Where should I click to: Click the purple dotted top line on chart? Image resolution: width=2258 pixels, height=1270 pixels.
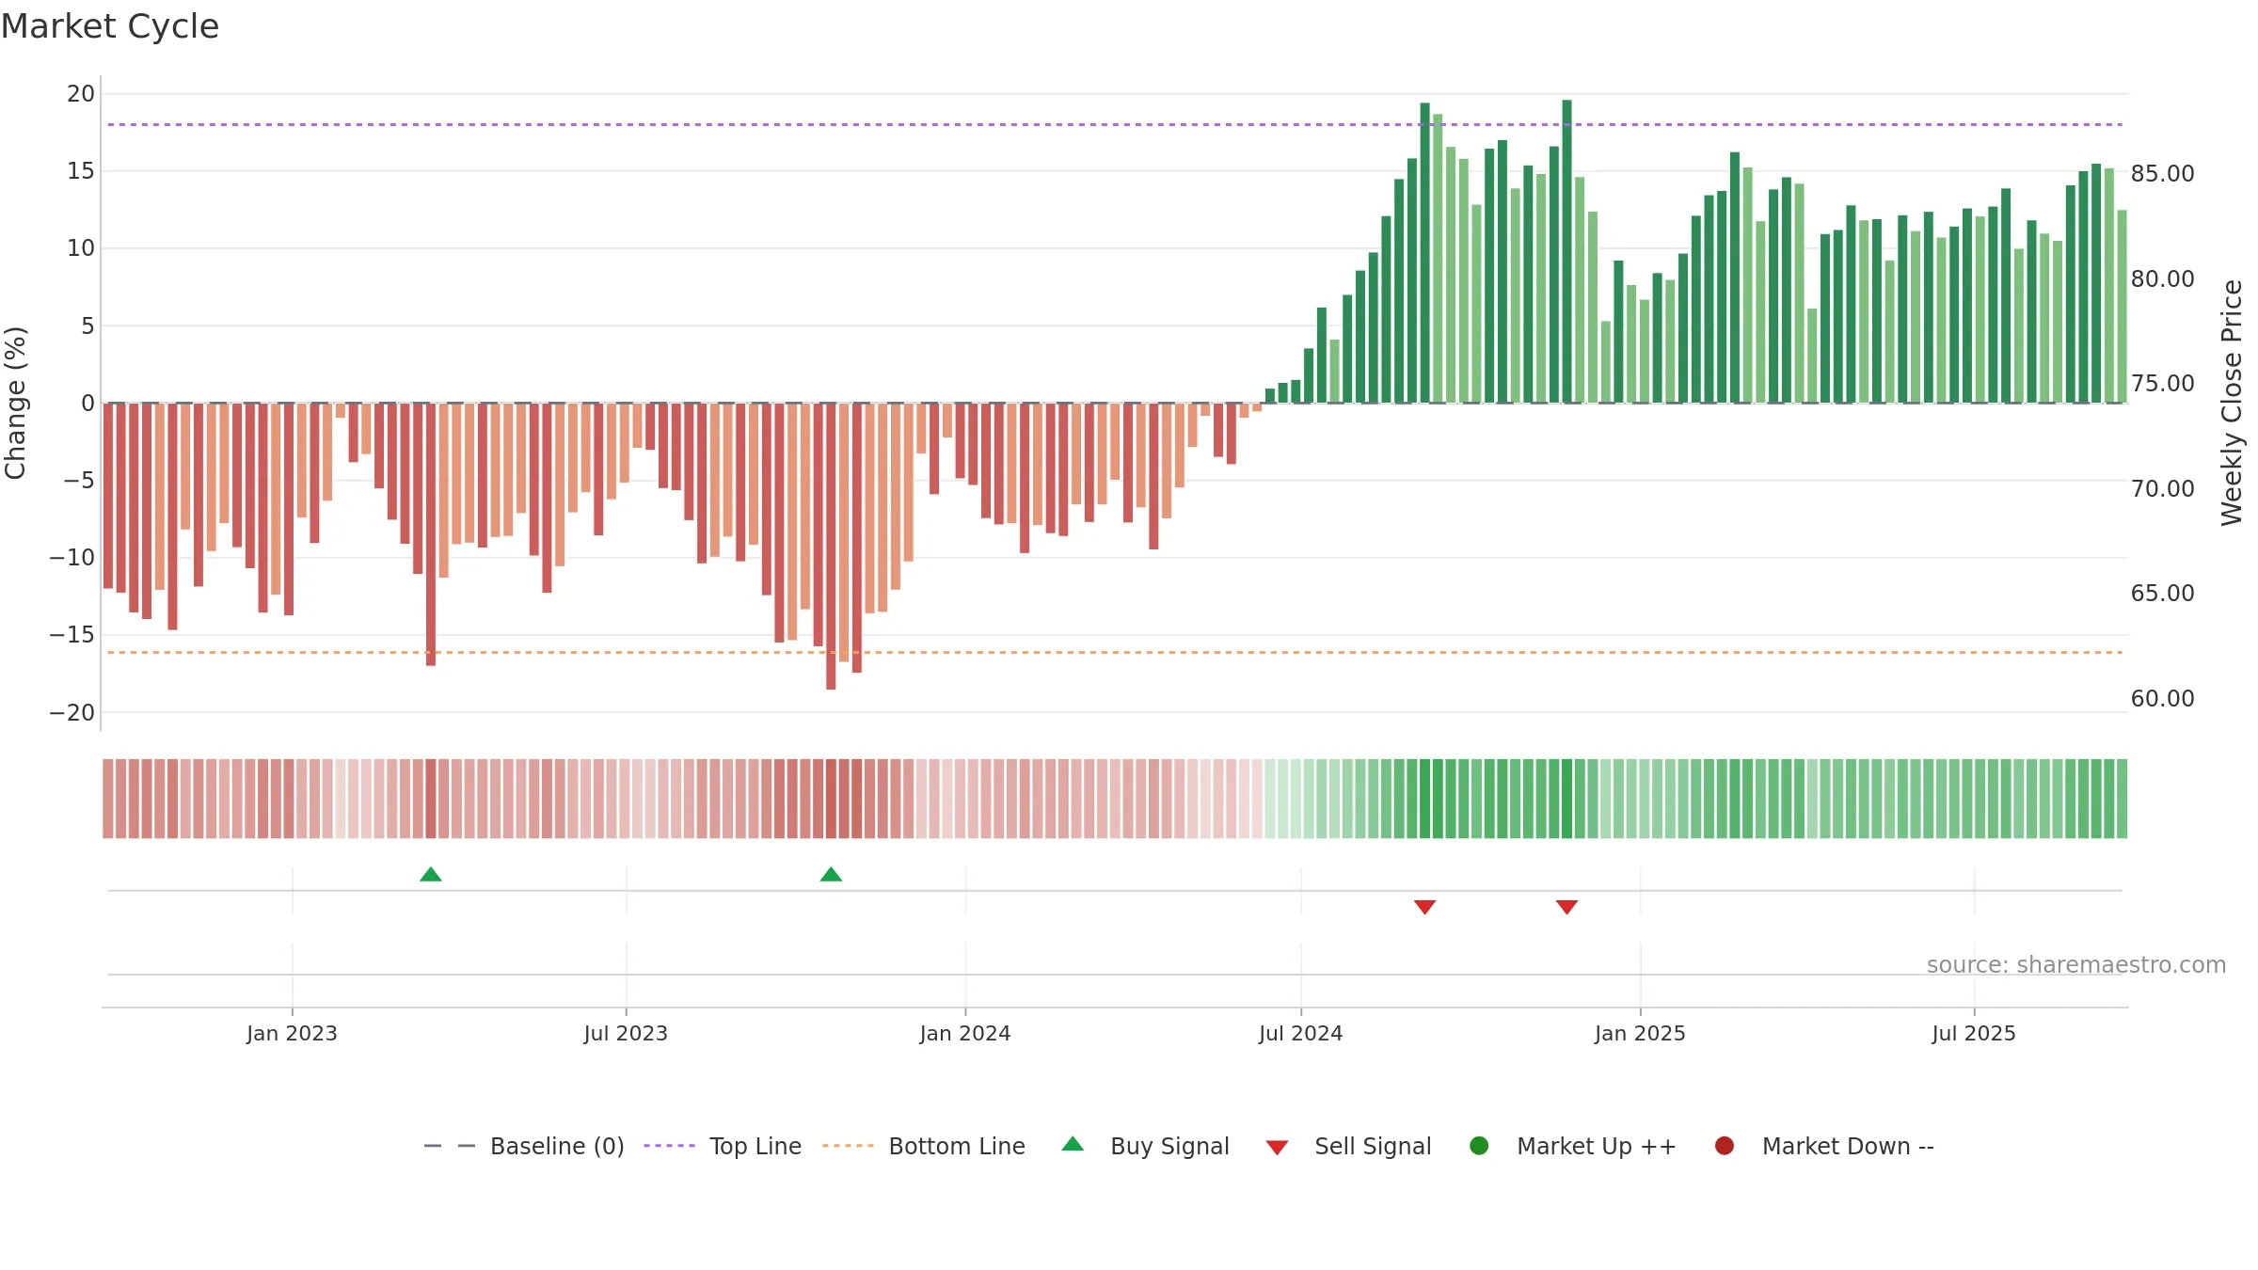(x=1115, y=124)
